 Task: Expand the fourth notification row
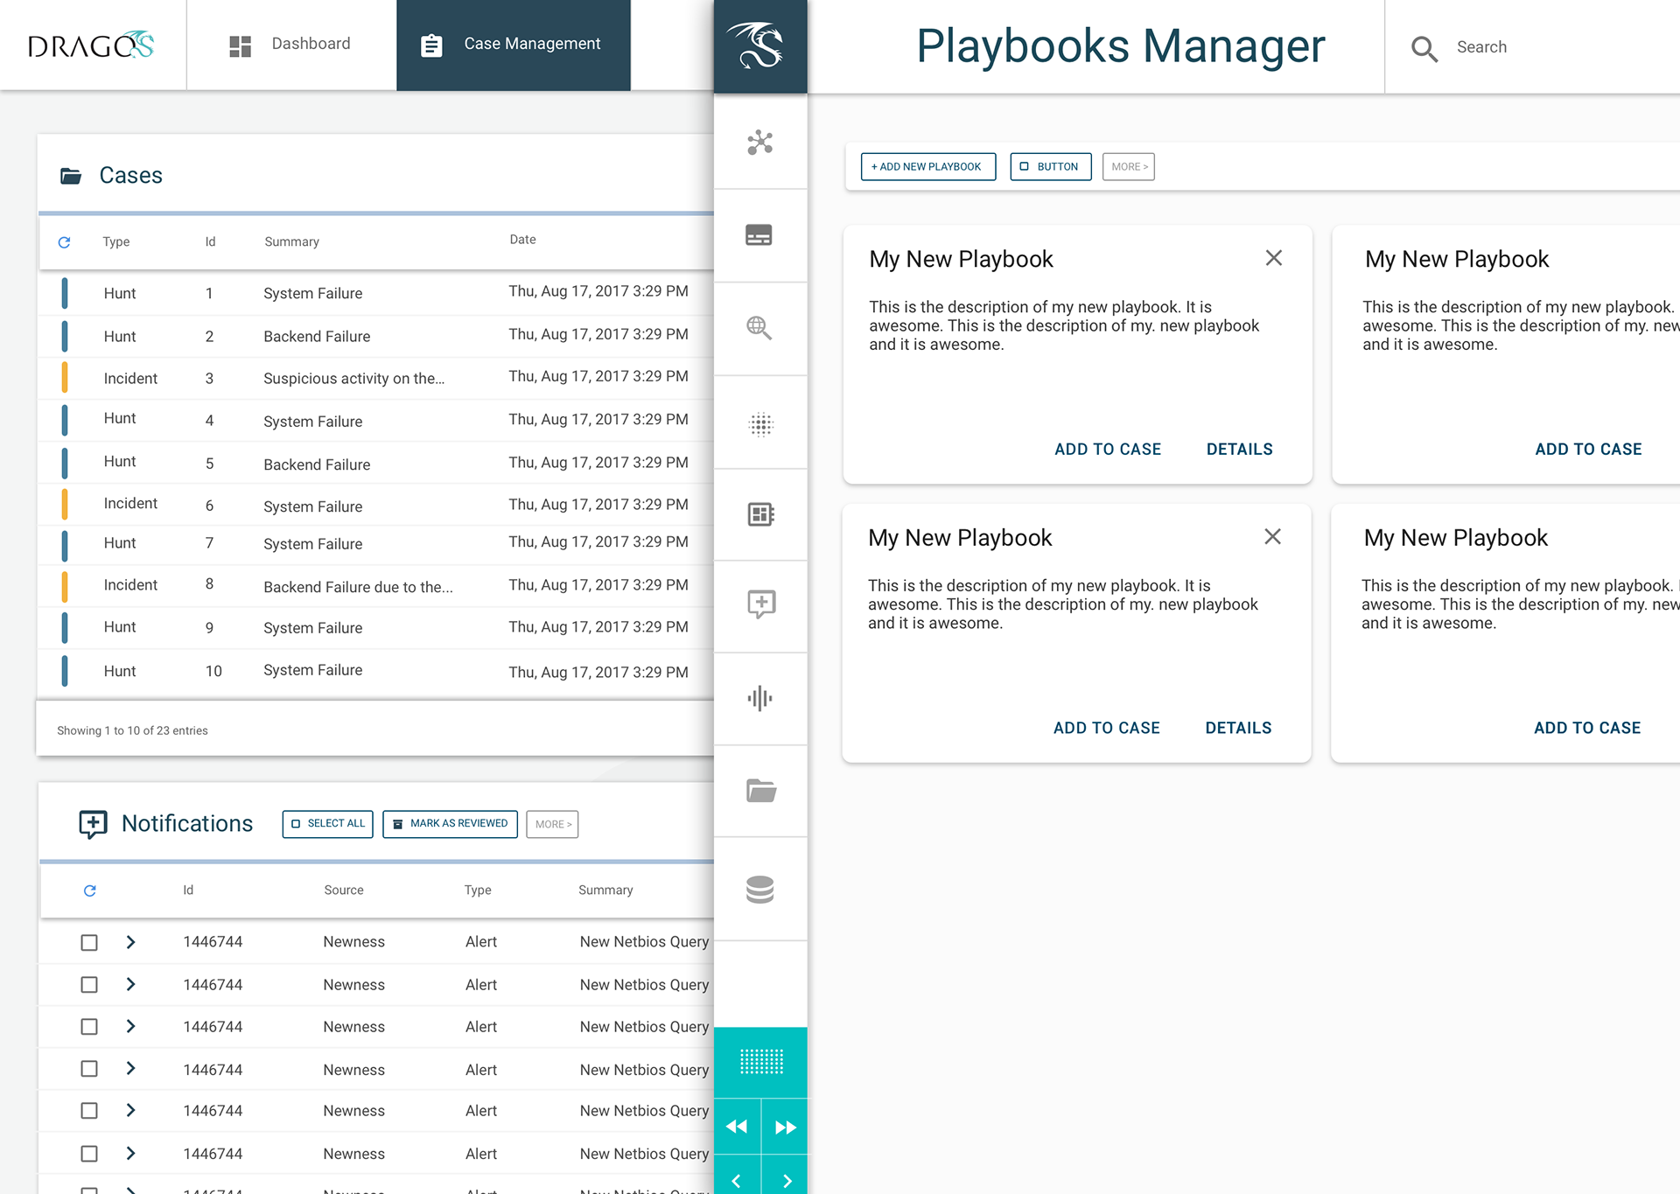130,1068
